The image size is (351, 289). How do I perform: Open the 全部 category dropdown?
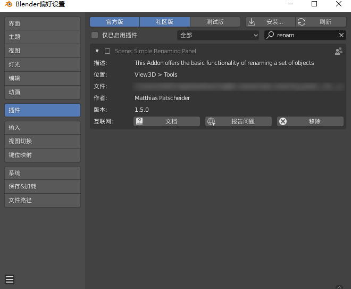click(218, 35)
